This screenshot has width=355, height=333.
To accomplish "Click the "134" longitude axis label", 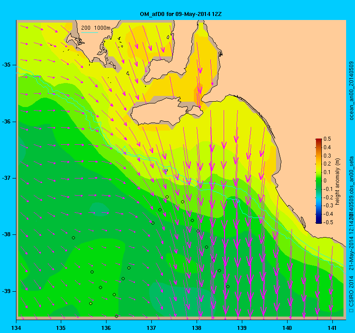I will pyautogui.click(x=16, y=328).
